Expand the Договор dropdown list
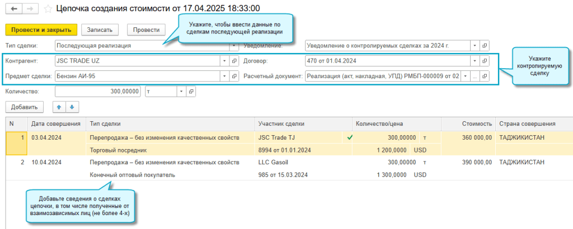Screen dimensions: 573x229 475,61
